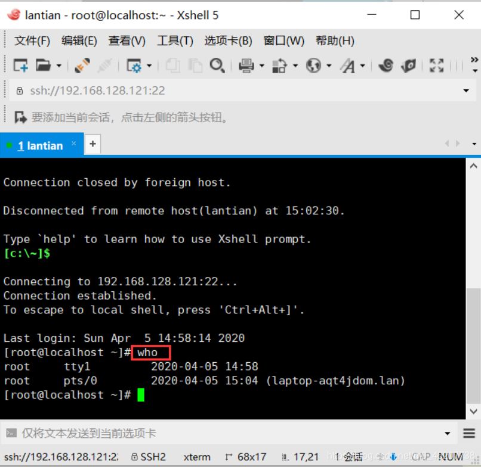Click the grayed Disconnect toolbar icon

point(105,66)
